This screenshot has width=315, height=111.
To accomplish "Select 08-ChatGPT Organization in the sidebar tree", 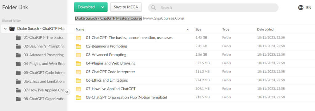I will point(44,99).
